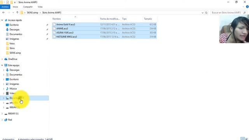The height and width of the screenshot is (140, 249).
Task: Click the OneDrive cloud icon
Action: click(x=6, y=59)
